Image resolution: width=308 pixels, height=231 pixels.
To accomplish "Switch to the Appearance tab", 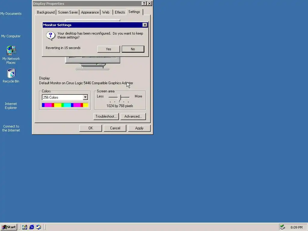I will [x=90, y=12].
